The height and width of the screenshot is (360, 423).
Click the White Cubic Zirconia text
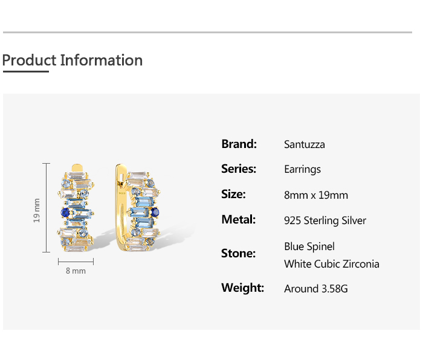(x=332, y=264)
